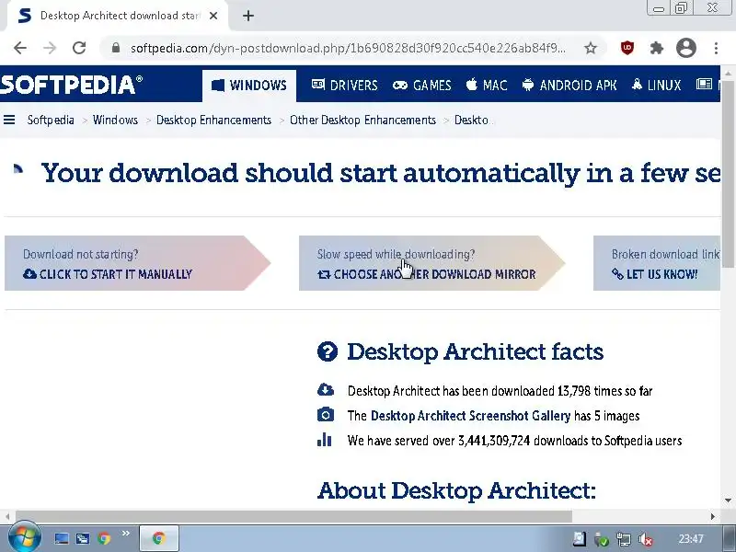Click the taskbar clock 23:47

[x=691, y=539]
